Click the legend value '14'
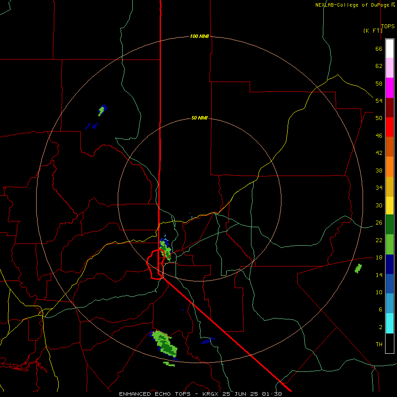The height and width of the screenshot is (397, 397). pyautogui.click(x=379, y=275)
